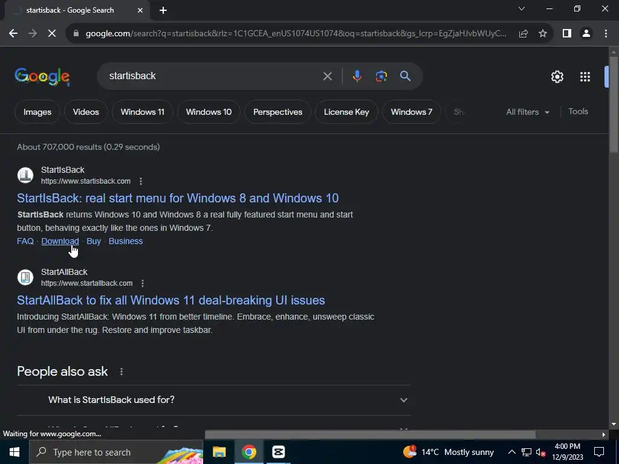
Task: Click the taskbar search box
Action: [x=117, y=452]
